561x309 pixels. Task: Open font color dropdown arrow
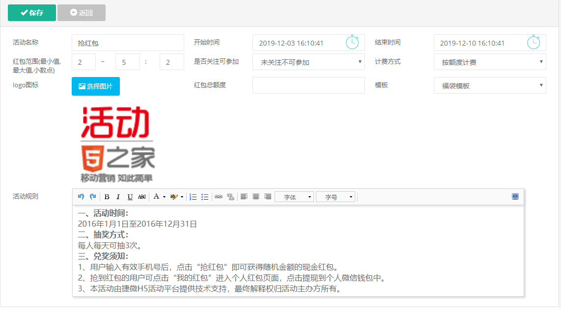point(164,197)
